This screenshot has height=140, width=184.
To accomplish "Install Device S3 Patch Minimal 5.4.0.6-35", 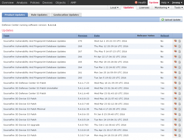I will pos(175,109).
